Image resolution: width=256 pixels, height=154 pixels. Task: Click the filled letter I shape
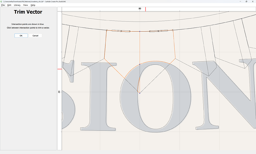click(98, 97)
